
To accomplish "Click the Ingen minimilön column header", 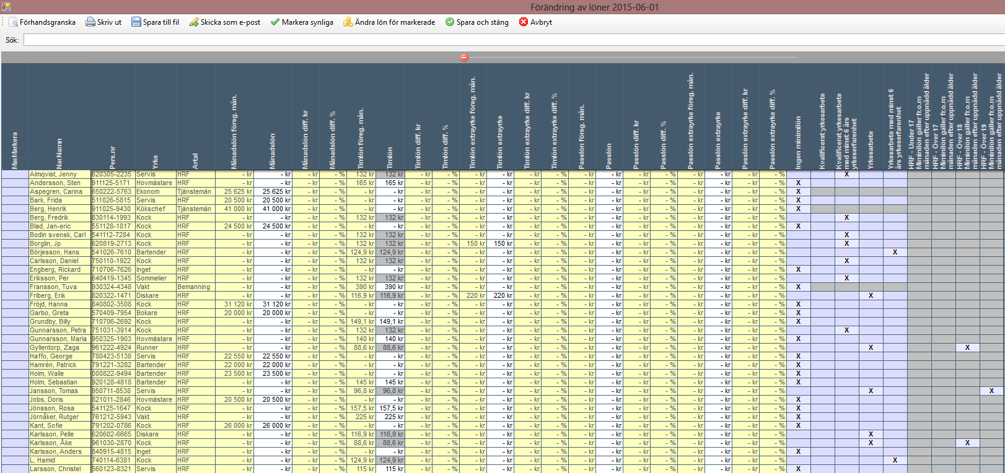I will (799, 116).
